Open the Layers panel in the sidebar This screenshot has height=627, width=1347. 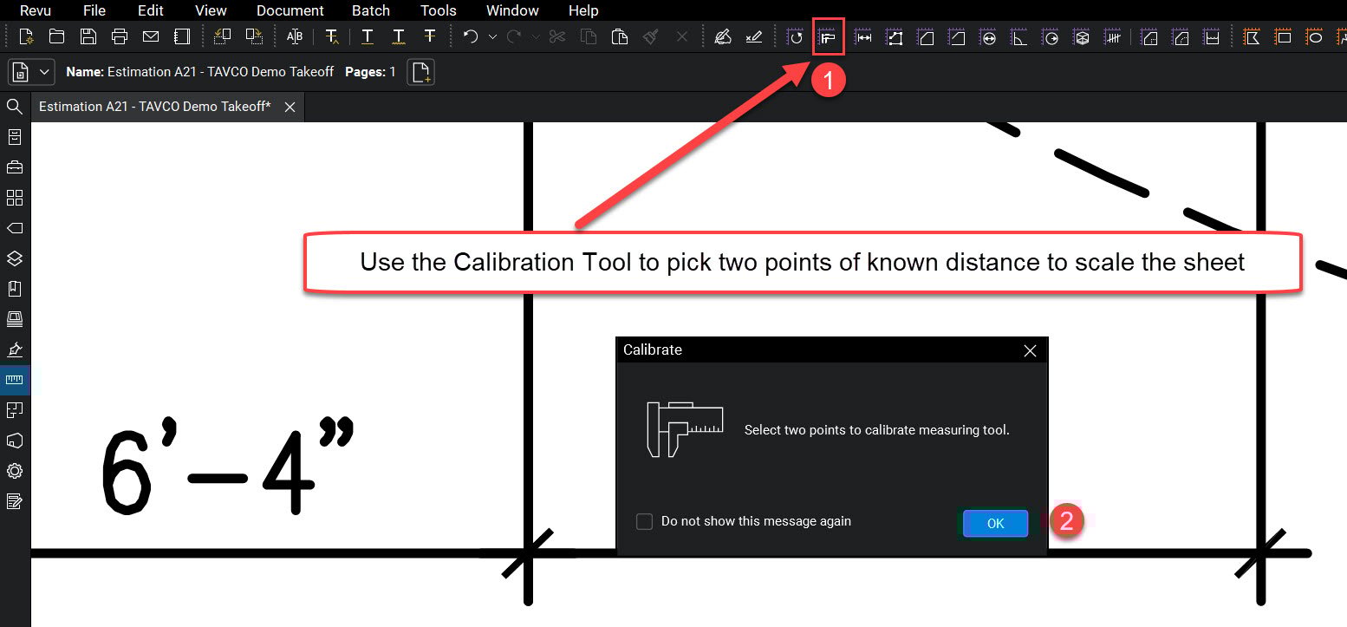pos(15,258)
